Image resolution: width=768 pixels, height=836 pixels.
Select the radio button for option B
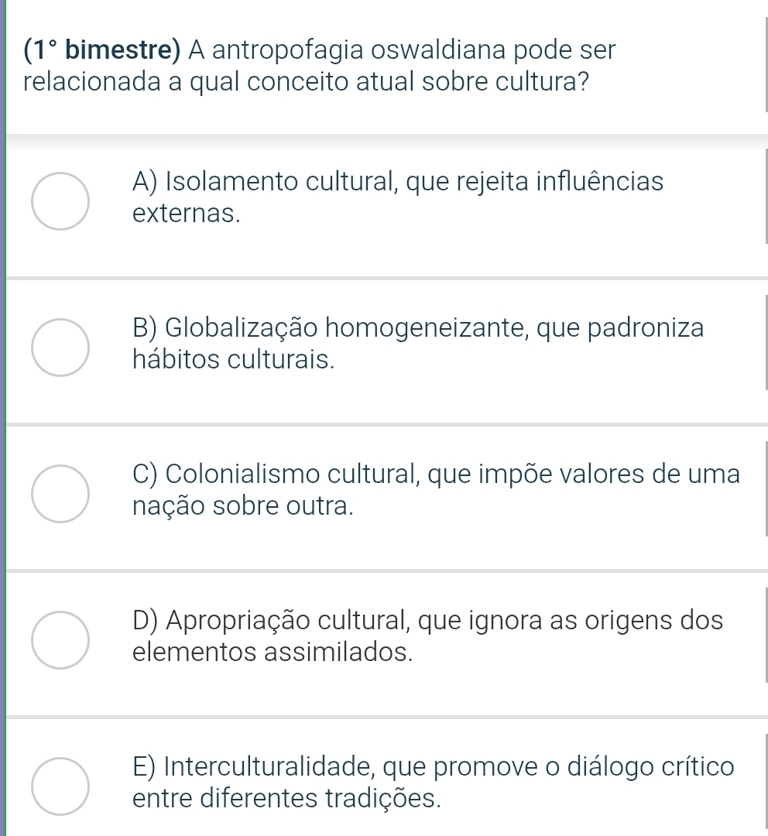(x=60, y=348)
